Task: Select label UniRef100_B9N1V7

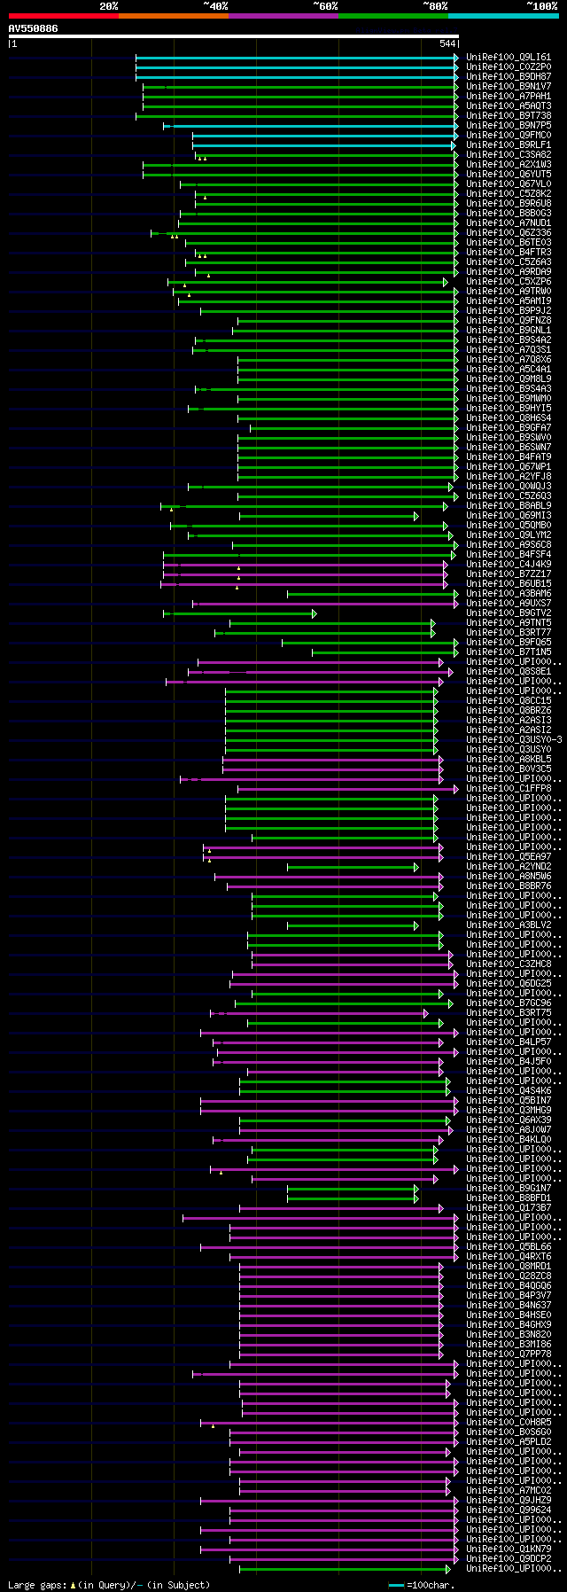Action: (x=509, y=87)
